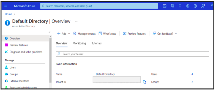
Task: Click the Tenant ID label
Action: click(61, 82)
